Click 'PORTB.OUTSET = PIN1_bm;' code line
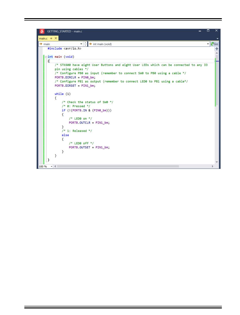Screen dimensions: 240x315 (x=89, y=147)
